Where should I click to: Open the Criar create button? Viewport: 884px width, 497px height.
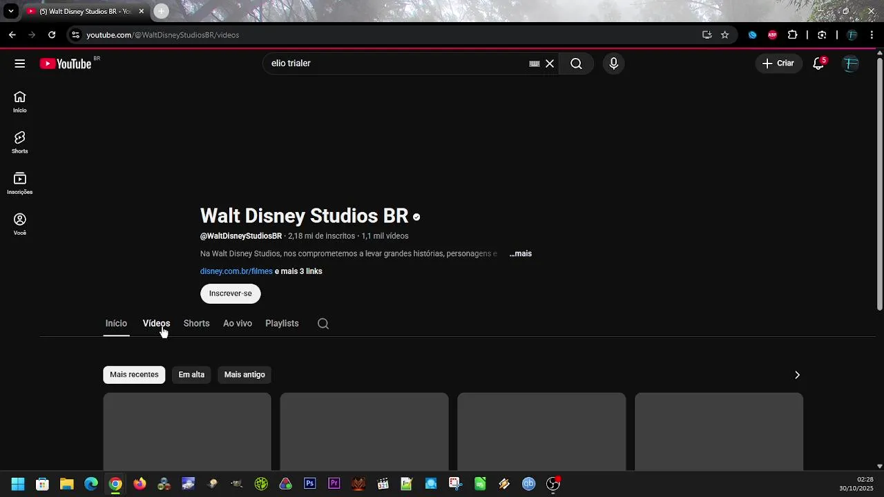[778, 64]
